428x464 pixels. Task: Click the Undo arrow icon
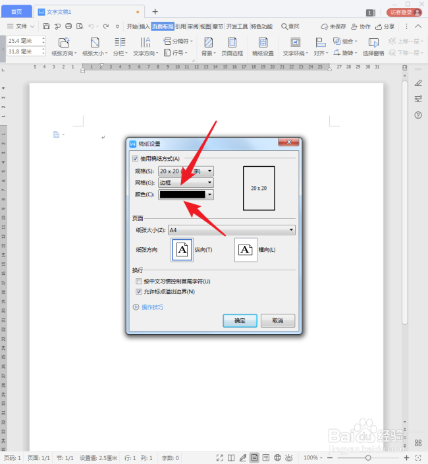[91, 26]
